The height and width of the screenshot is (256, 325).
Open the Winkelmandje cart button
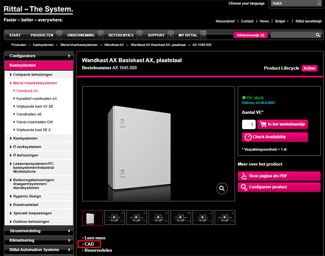[250, 35]
